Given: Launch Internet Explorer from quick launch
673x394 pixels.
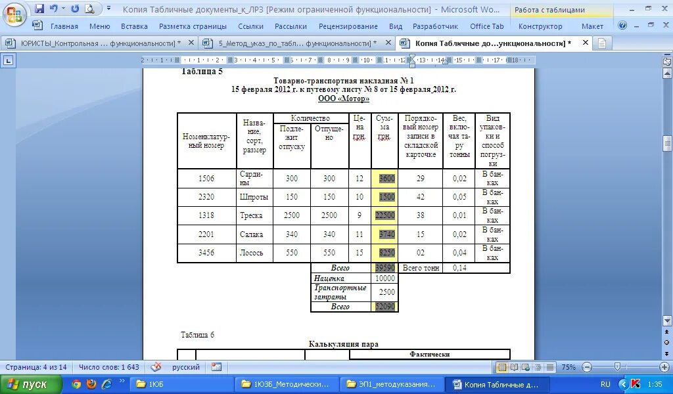Looking at the screenshot, I should [106, 384].
